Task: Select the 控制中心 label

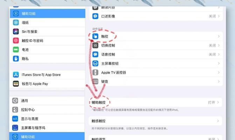Action: tap(28, 110)
